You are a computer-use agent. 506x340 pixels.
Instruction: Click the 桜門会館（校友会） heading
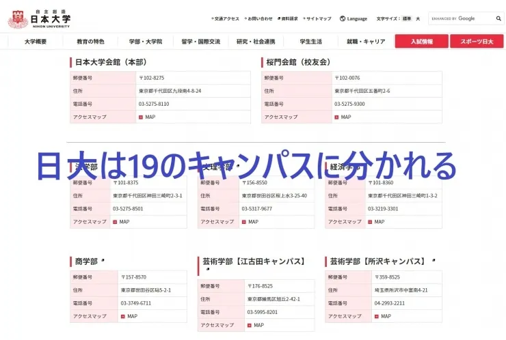pos(299,62)
